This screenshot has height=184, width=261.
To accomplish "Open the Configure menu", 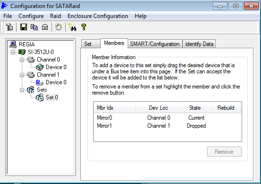I will tap(31, 16).
